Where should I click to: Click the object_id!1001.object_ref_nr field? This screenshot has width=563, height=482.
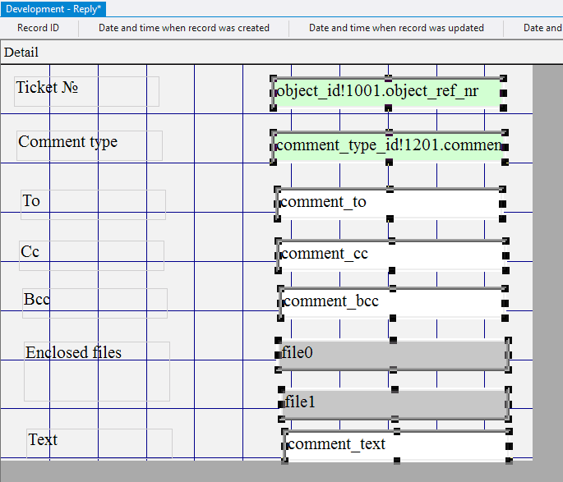tap(388, 91)
